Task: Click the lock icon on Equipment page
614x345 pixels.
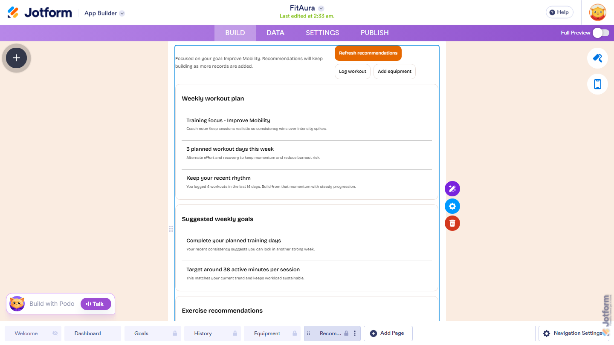Action: click(x=295, y=333)
